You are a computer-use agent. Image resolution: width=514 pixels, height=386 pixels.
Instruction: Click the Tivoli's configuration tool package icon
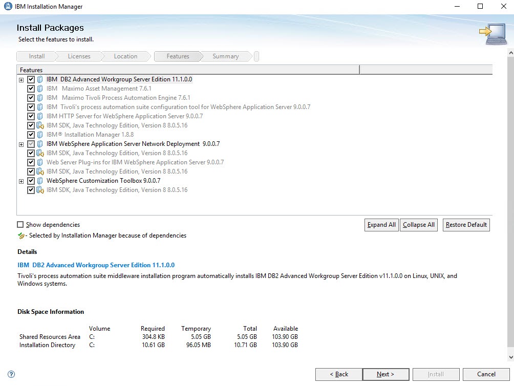pos(40,107)
